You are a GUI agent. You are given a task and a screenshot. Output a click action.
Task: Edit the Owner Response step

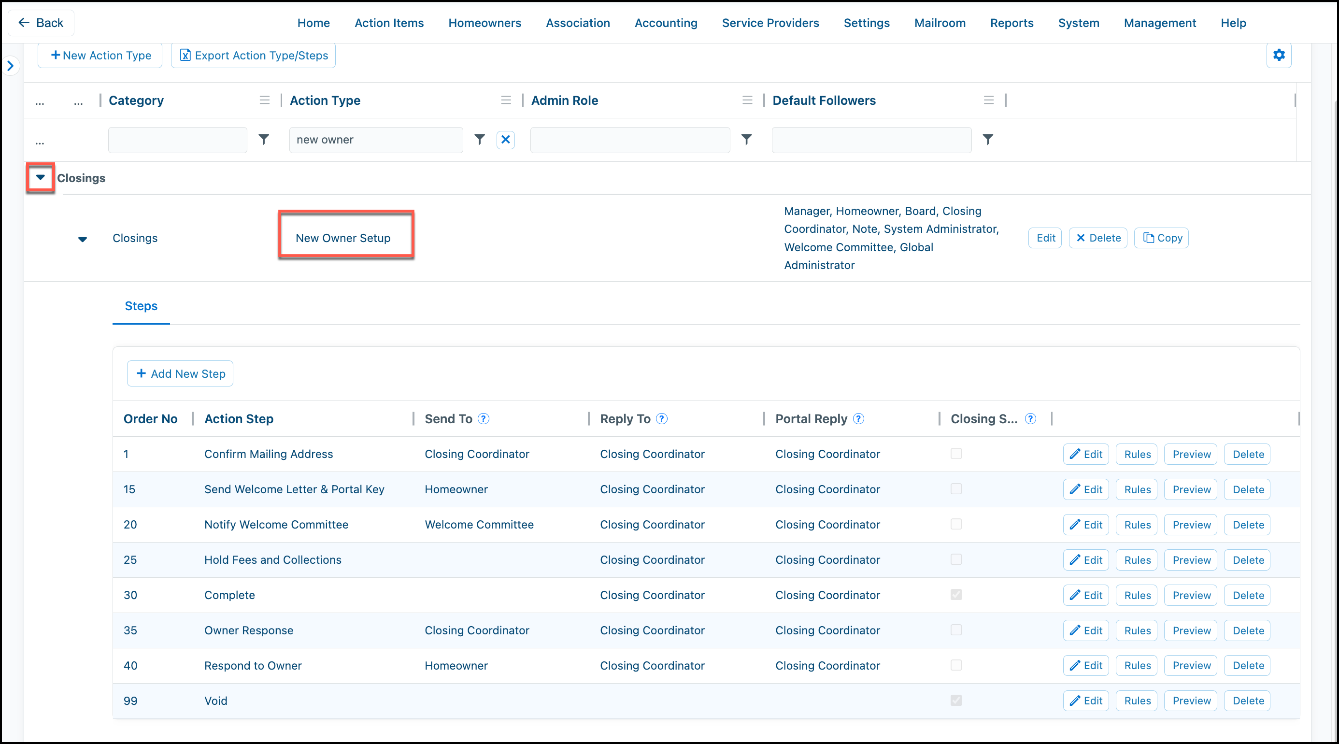pyautogui.click(x=1085, y=631)
